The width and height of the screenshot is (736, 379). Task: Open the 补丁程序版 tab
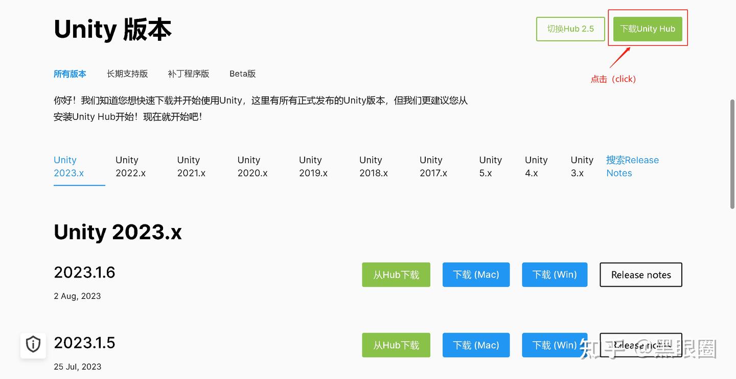(189, 73)
